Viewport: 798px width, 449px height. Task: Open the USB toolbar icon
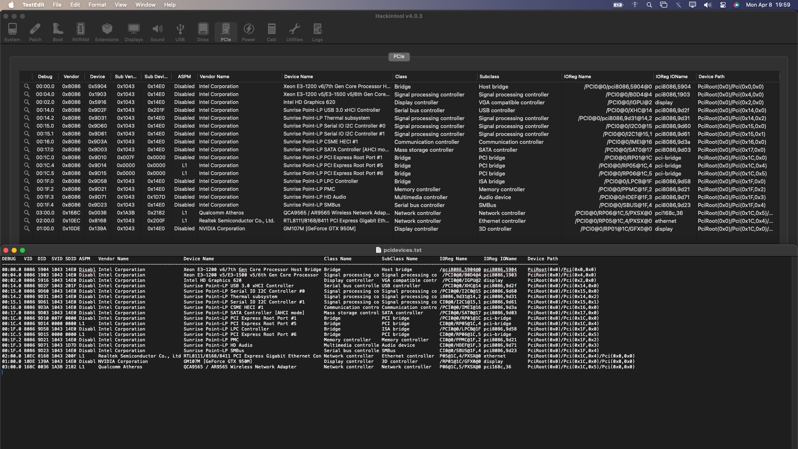[x=180, y=32]
